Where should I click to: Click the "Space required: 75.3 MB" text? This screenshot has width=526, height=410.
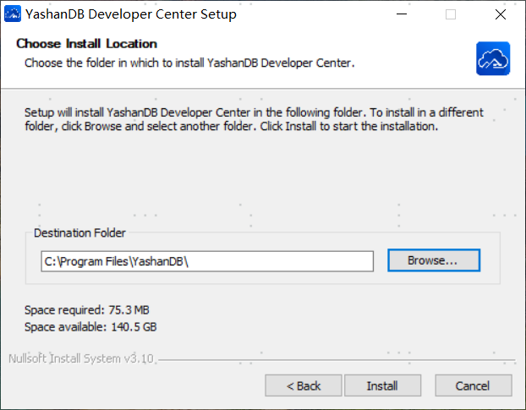87,309
